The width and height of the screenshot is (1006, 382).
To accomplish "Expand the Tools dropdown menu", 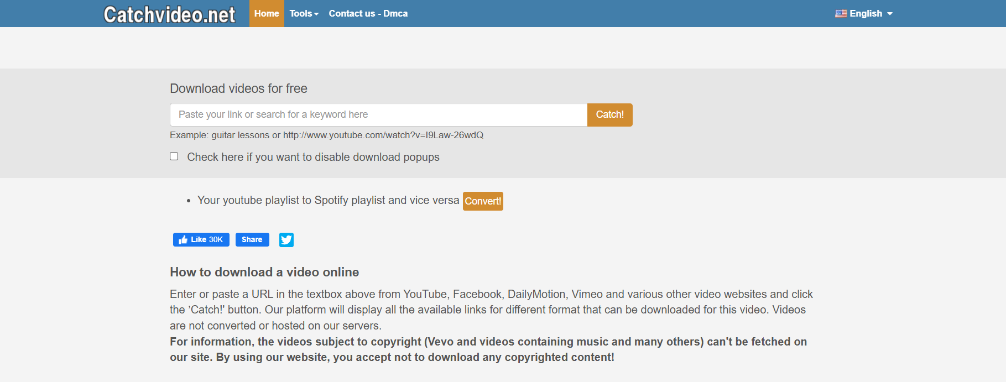I will (x=304, y=13).
